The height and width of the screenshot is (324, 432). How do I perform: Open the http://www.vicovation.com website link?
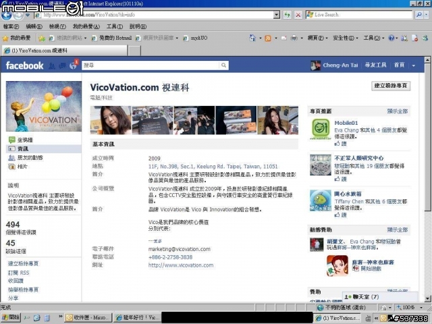(181, 265)
